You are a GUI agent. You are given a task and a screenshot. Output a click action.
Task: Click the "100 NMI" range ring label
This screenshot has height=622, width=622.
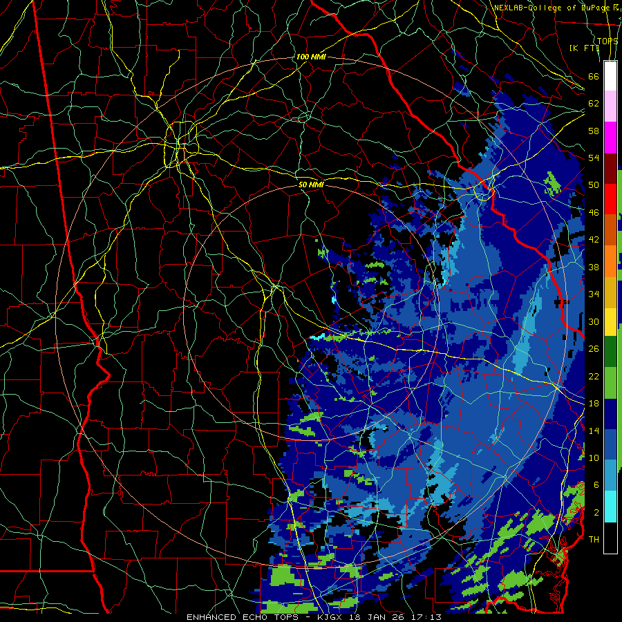point(311,57)
